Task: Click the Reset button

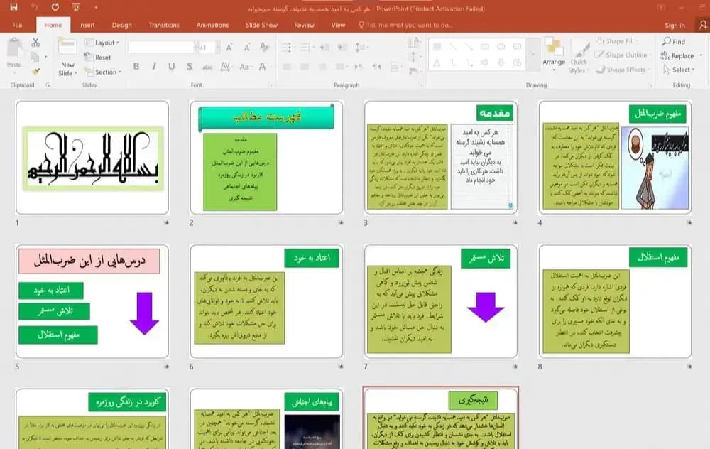Action: (x=98, y=57)
